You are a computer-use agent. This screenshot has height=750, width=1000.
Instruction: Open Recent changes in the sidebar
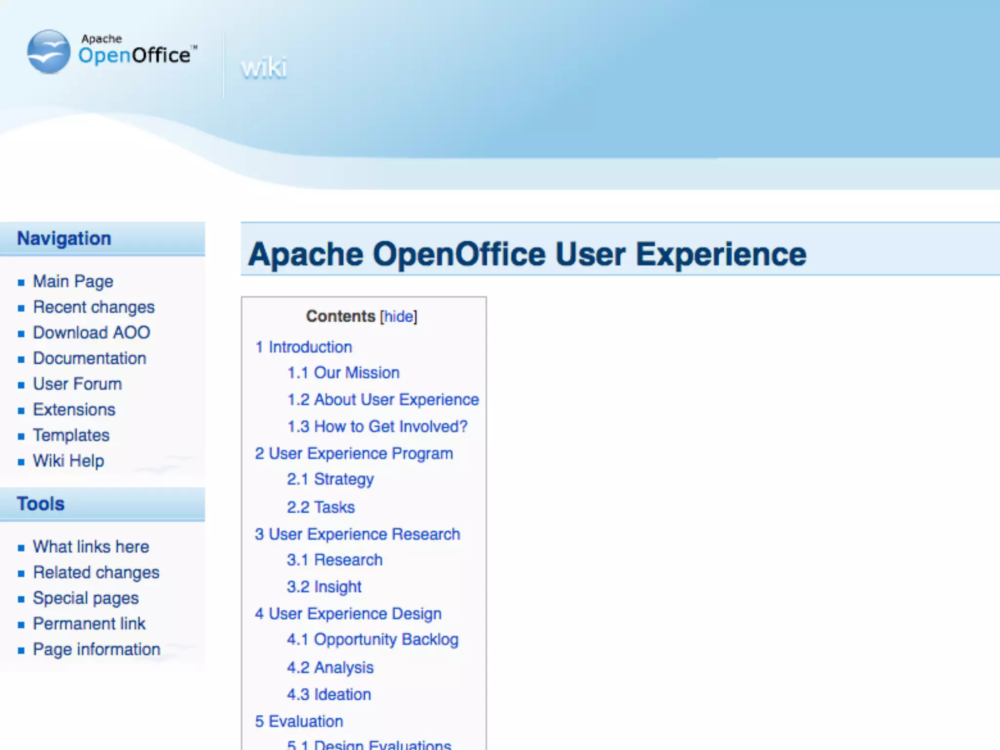point(93,307)
